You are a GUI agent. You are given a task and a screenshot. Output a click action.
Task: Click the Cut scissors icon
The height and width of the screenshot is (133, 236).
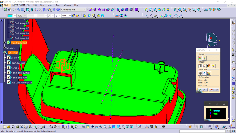[22, 127]
